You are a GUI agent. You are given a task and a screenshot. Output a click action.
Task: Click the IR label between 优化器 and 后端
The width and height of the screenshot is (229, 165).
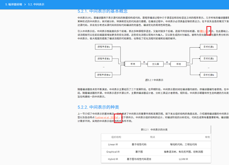(167, 62)
